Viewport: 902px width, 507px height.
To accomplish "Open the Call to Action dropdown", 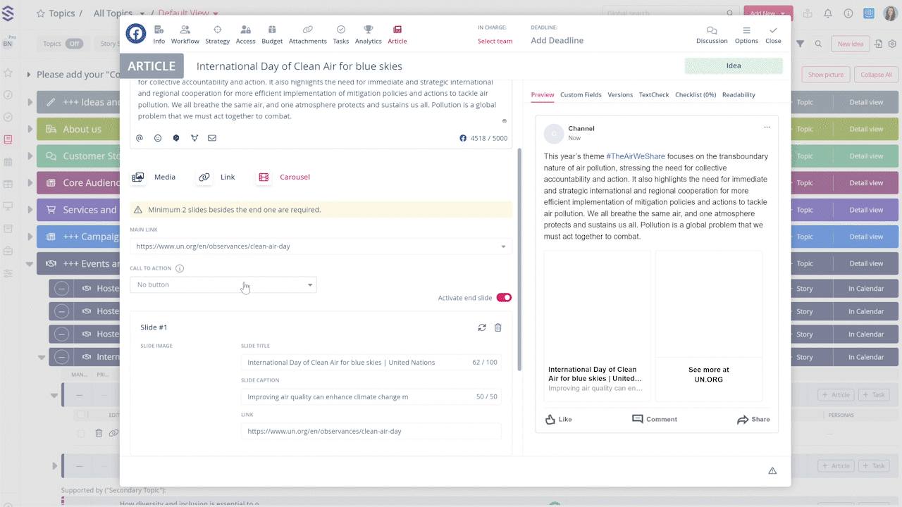I will pos(223,284).
